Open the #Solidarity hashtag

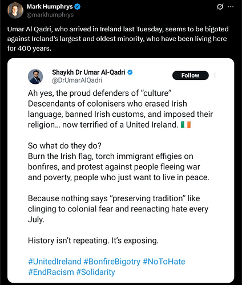click(95, 272)
